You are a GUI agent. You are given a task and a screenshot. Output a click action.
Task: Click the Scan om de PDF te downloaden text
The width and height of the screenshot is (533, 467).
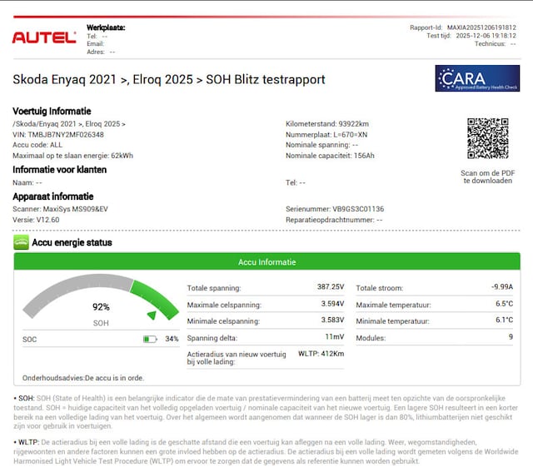[x=488, y=176]
